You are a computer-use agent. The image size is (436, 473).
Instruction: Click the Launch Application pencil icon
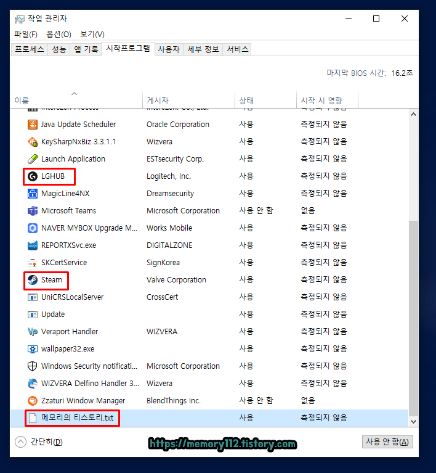pyautogui.click(x=33, y=159)
